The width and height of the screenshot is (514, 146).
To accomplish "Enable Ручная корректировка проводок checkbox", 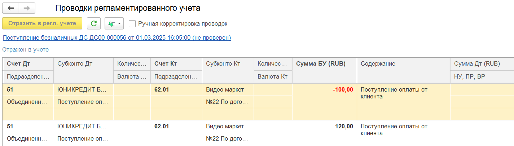I will point(132,24).
